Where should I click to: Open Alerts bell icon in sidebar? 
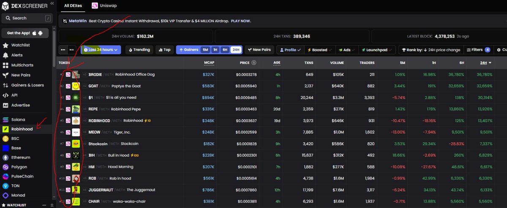pos(5,55)
